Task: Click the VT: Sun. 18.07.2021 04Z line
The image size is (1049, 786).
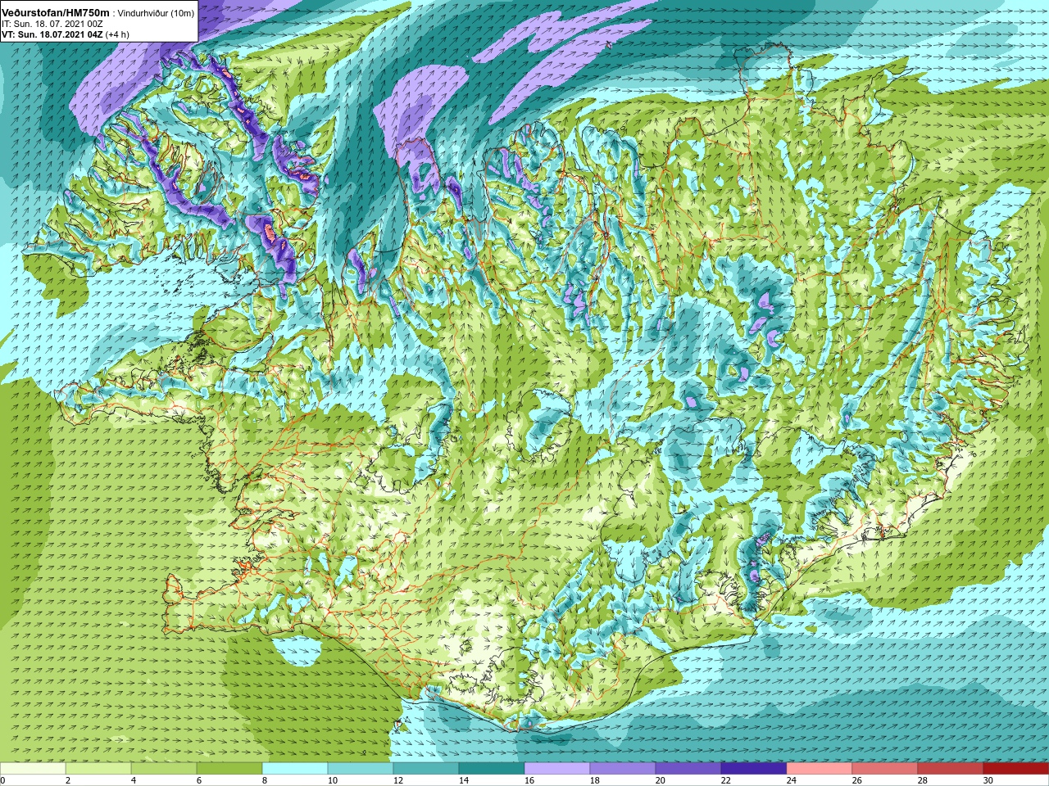Action: tap(52, 34)
